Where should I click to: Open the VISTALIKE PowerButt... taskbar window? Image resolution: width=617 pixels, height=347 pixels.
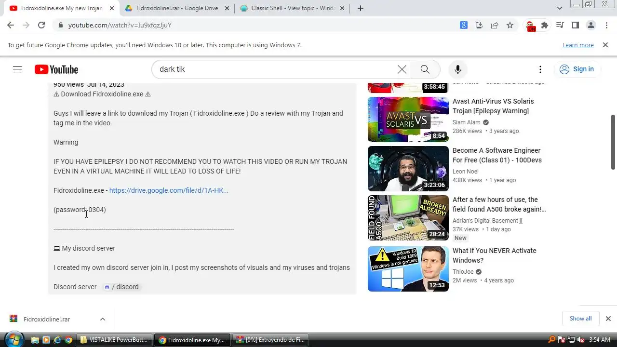(x=115, y=340)
